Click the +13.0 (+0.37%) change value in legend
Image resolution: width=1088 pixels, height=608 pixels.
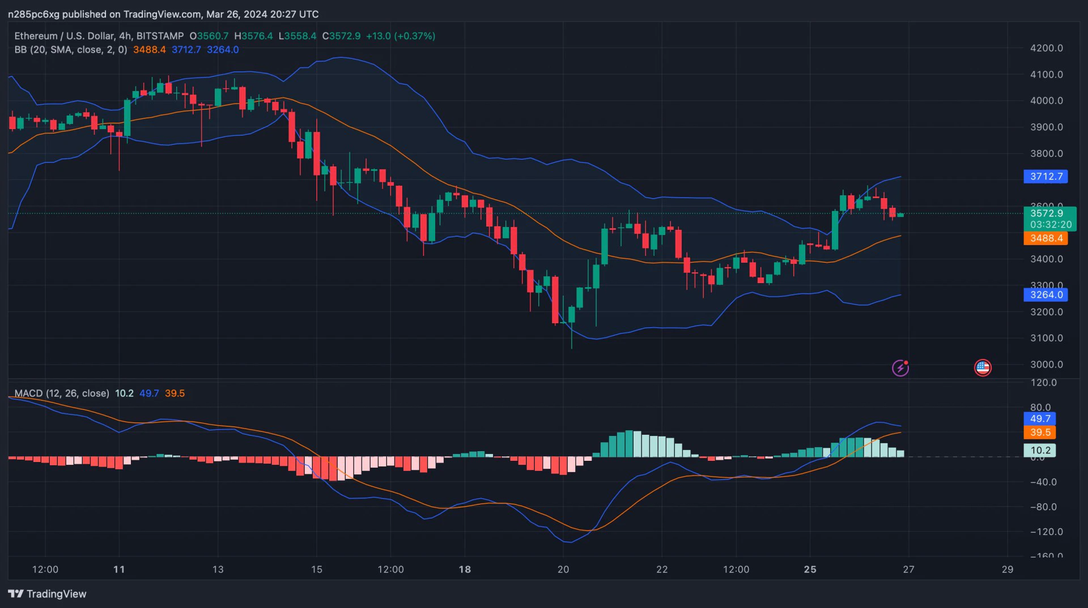click(401, 36)
